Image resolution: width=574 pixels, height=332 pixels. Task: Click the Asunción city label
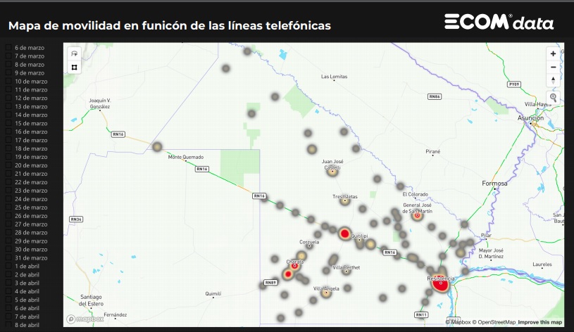pyautogui.click(x=531, y=118)
